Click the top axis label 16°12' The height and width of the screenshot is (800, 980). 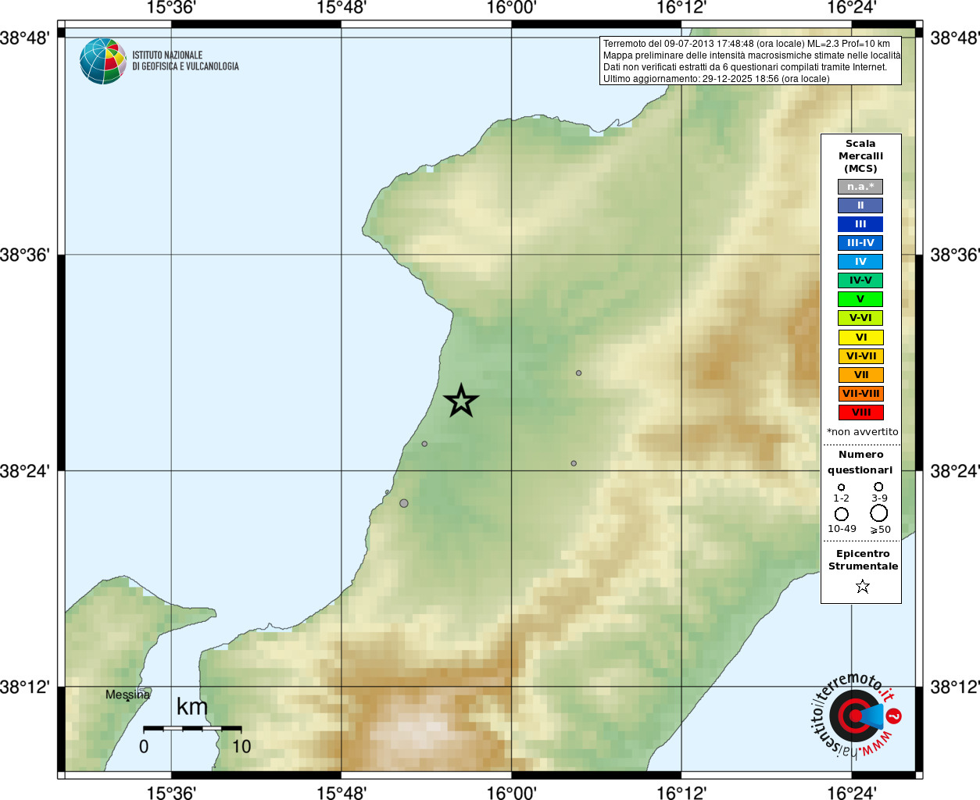[681, 9]
